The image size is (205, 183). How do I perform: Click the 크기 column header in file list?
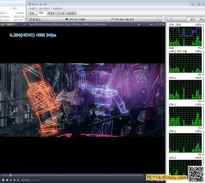(x=15, y=8)
